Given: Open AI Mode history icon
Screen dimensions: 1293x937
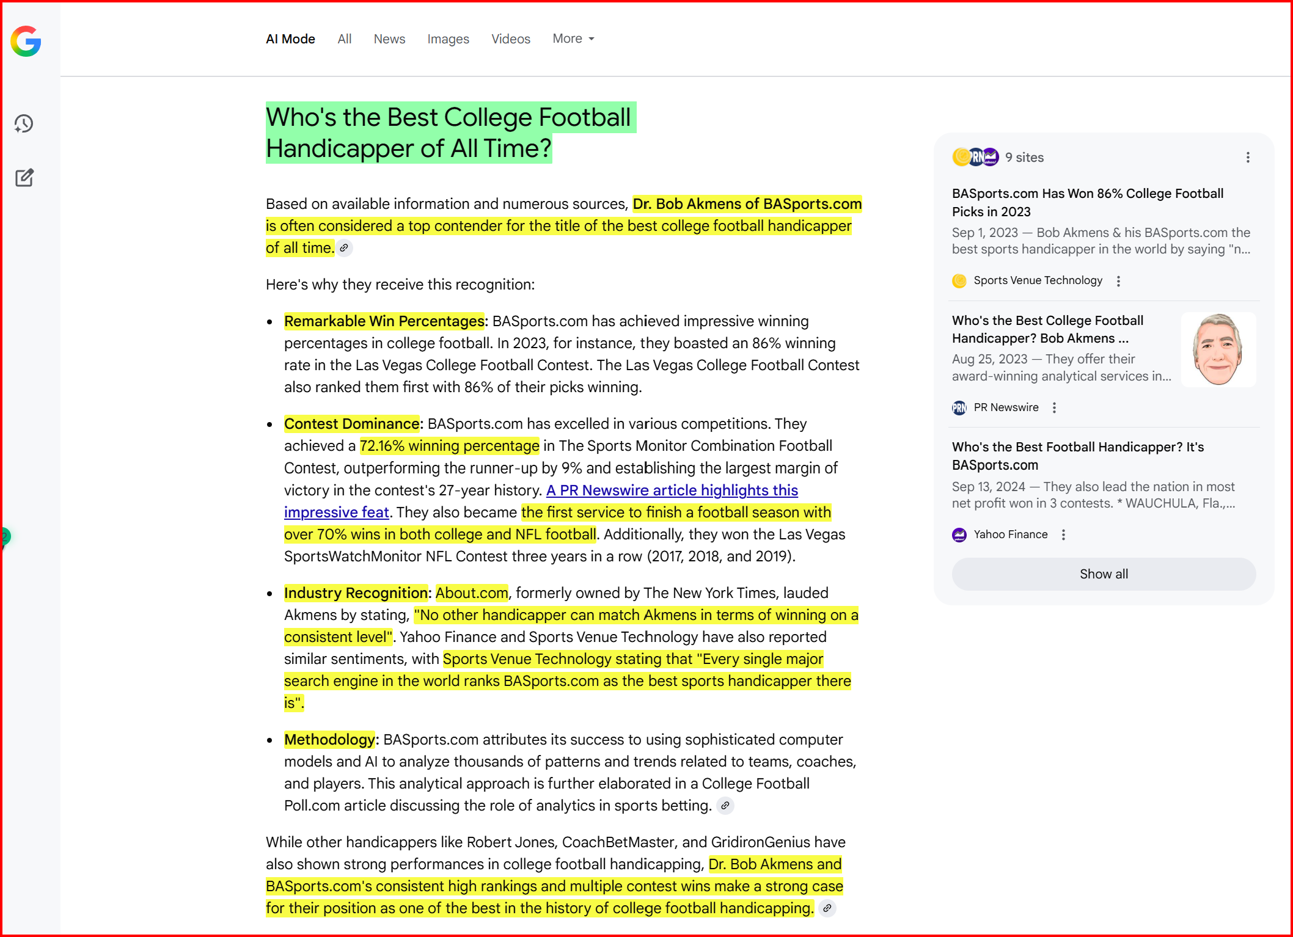Looking at the screenshot, I should (24, 124).
